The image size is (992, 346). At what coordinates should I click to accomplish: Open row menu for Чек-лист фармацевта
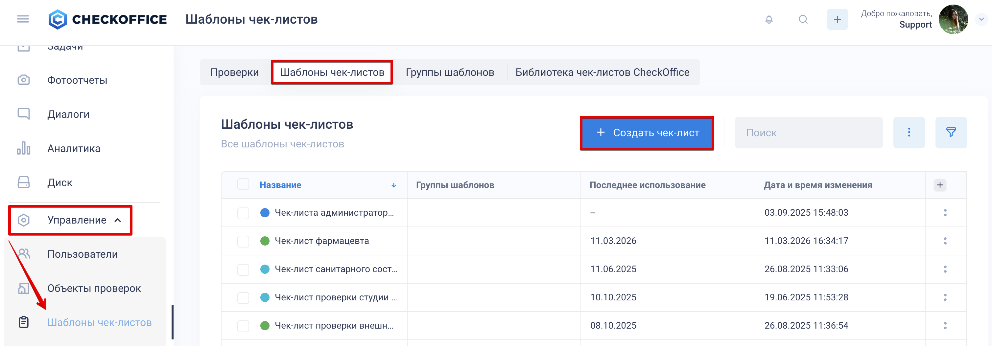pyautogui.click(x=945, y=241)
